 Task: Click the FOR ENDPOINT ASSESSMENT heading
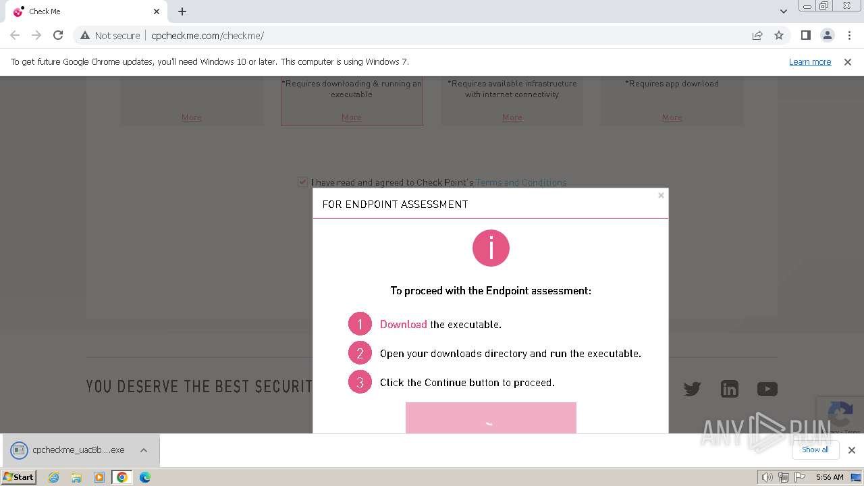click(395, 204)
